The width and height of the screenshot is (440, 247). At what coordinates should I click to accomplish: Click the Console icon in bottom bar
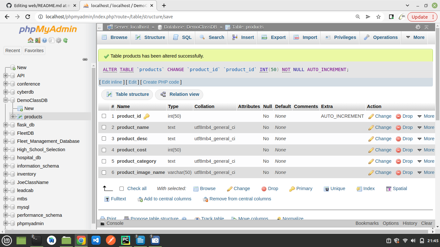tap(102, 223)
